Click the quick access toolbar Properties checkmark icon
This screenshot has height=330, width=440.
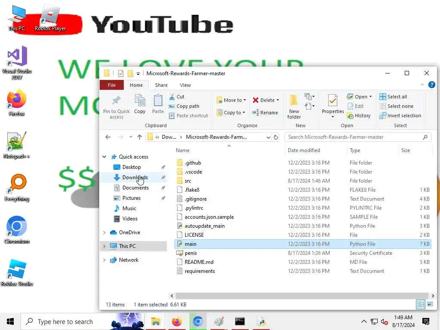tap(121, 73)
